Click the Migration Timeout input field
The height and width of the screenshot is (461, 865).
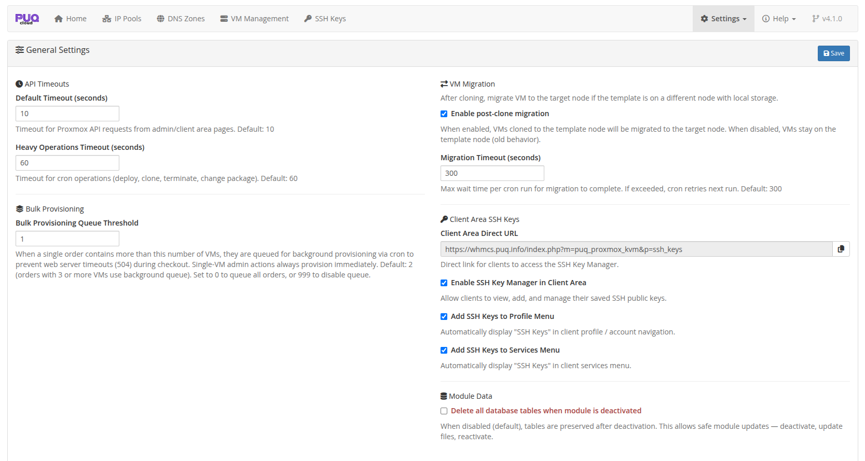[492, 173]
